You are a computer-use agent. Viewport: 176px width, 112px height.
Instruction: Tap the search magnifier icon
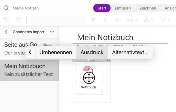6,8
